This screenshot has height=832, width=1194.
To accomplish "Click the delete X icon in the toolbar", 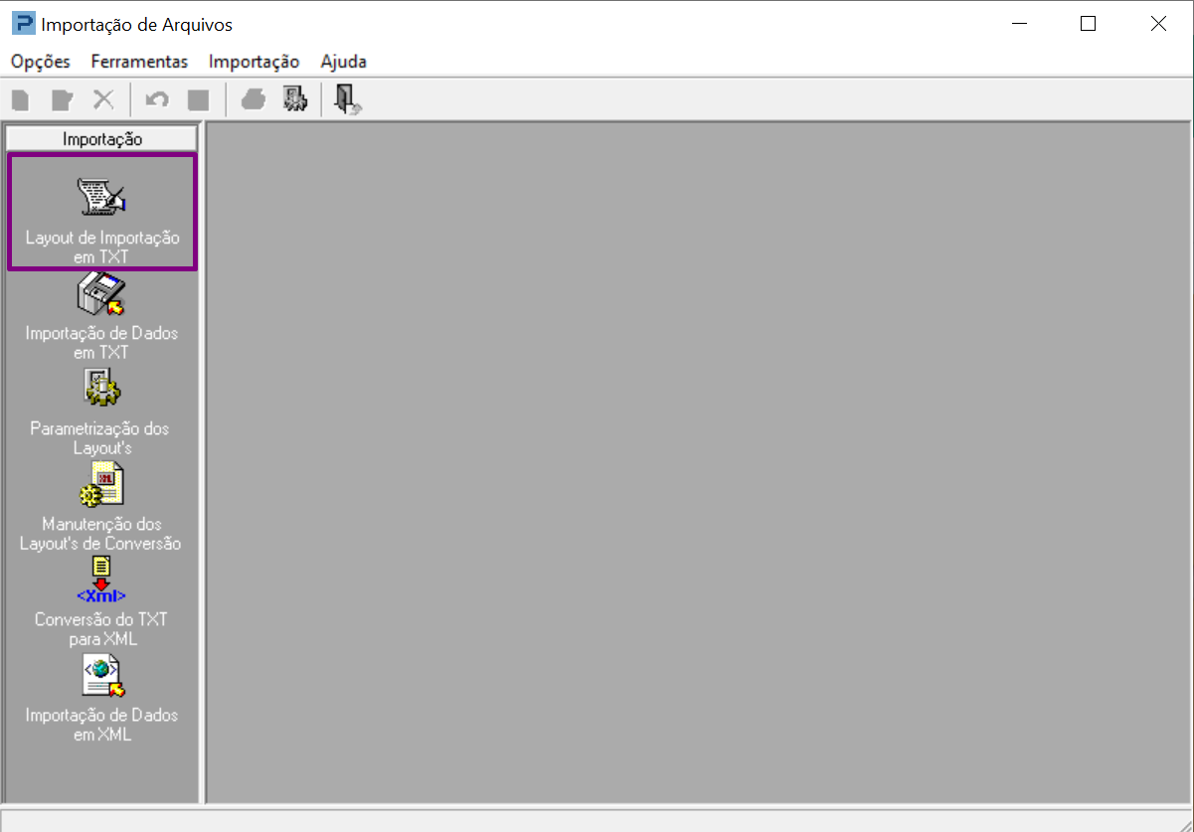I will (x=101, y=98).
